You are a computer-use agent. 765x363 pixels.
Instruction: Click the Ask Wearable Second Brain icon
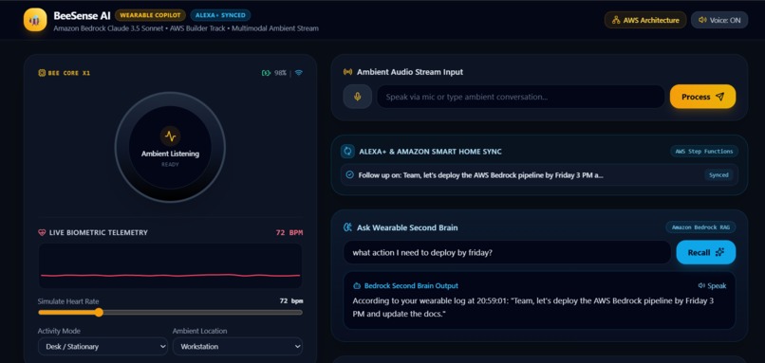tap(347, 227)
